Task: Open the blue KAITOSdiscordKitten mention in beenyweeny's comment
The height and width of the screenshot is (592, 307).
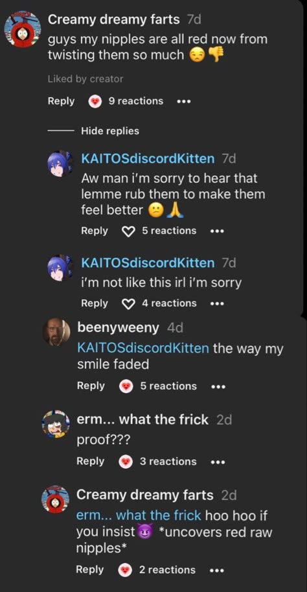Action: point(143,348)
